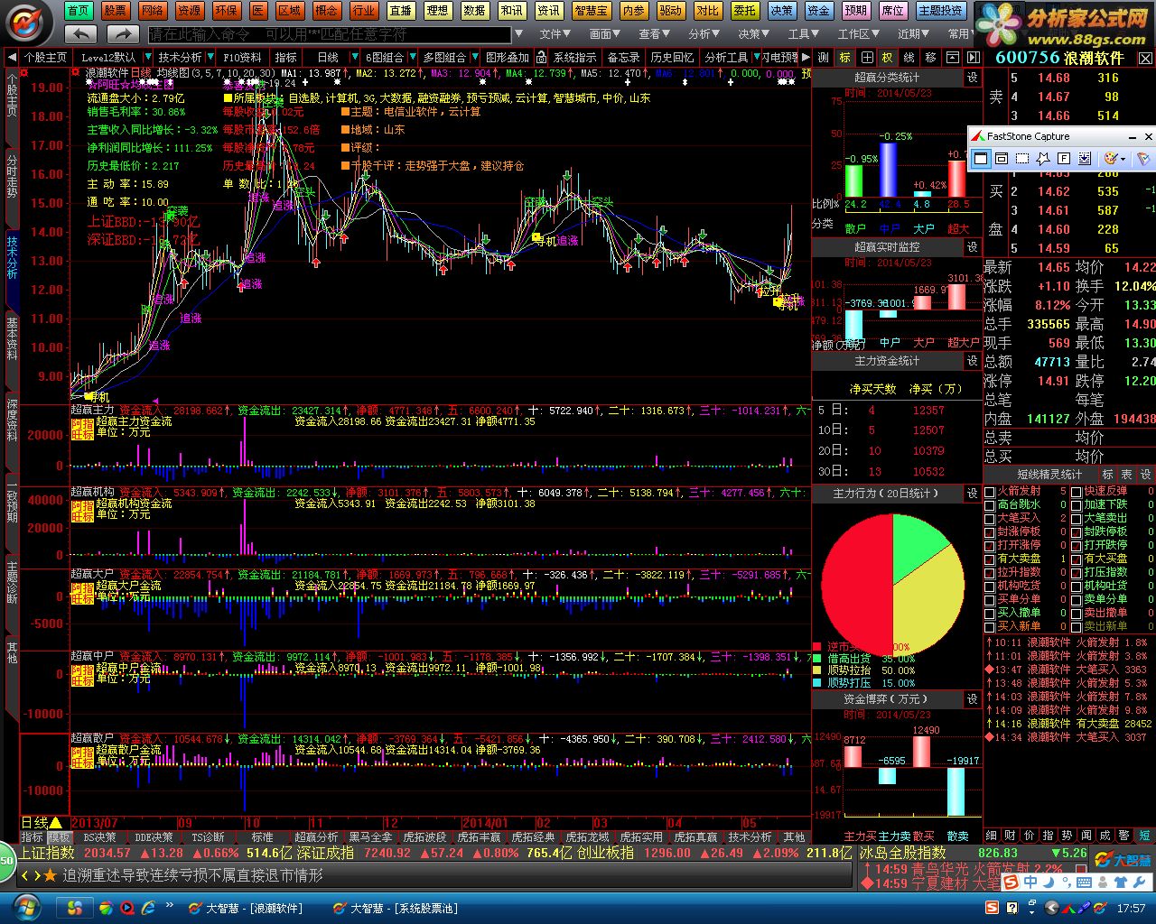Switch to the 虎拓波段 bottom tab
The width and height of the screenshot is (1156, 924).
pos(424,837)
